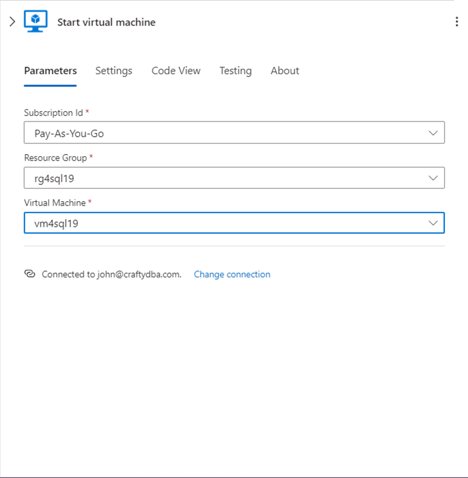The image size is (468, 478).
Task: Open the three-dot more options menu
Action: click(457, 22)
